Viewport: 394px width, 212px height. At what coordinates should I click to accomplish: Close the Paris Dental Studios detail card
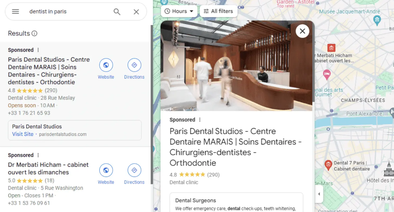click(302, 31)
